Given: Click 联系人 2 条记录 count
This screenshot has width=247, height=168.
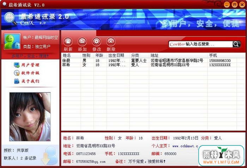Looking at the screenshot, I should [x=20, y=158].
